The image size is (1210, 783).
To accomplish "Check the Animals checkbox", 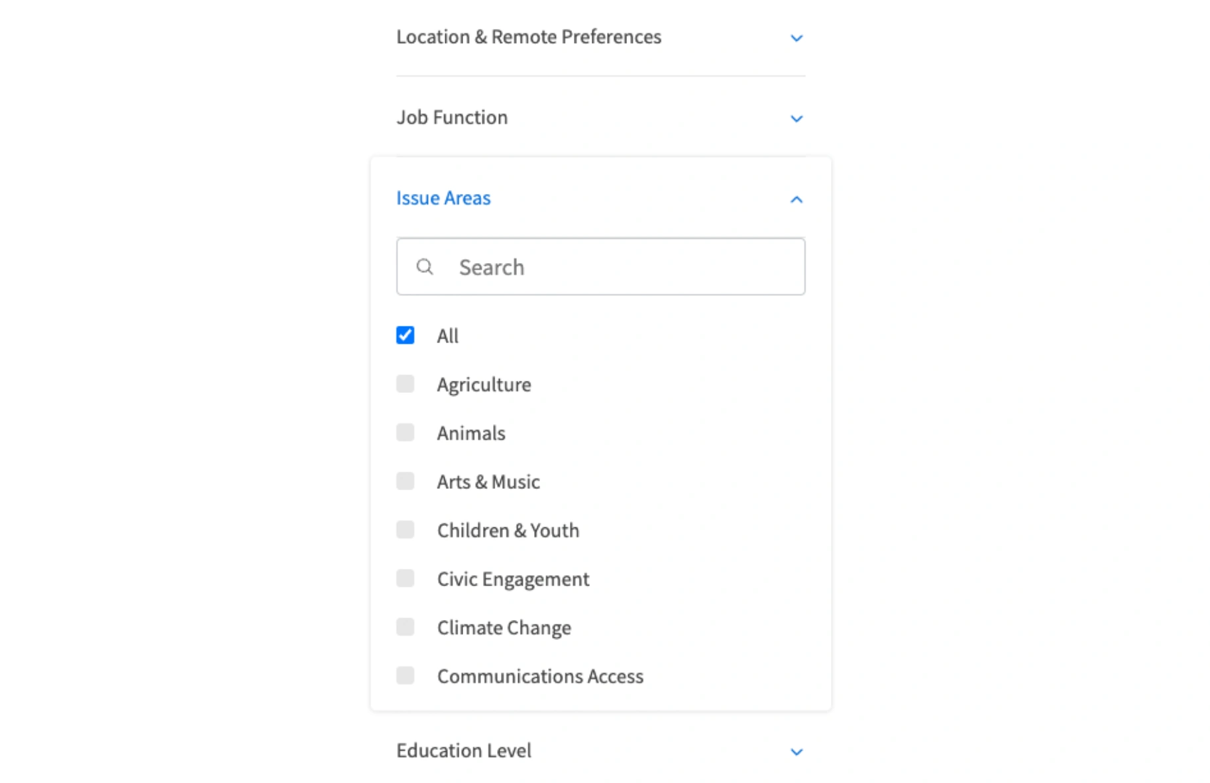I will coord(406,433).
